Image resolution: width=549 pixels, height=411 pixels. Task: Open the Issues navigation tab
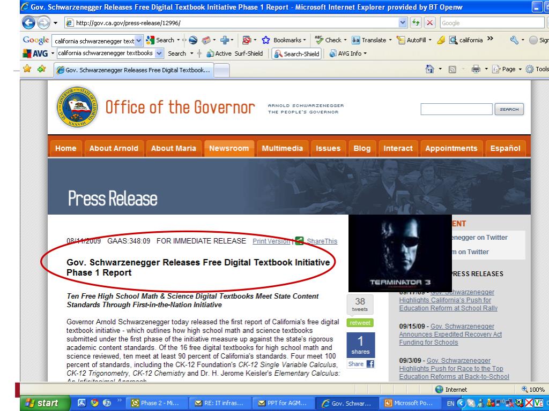point(328,149)
